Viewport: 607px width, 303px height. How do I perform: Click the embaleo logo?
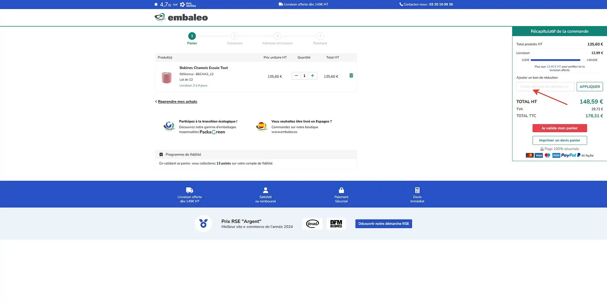pos(181,17)
